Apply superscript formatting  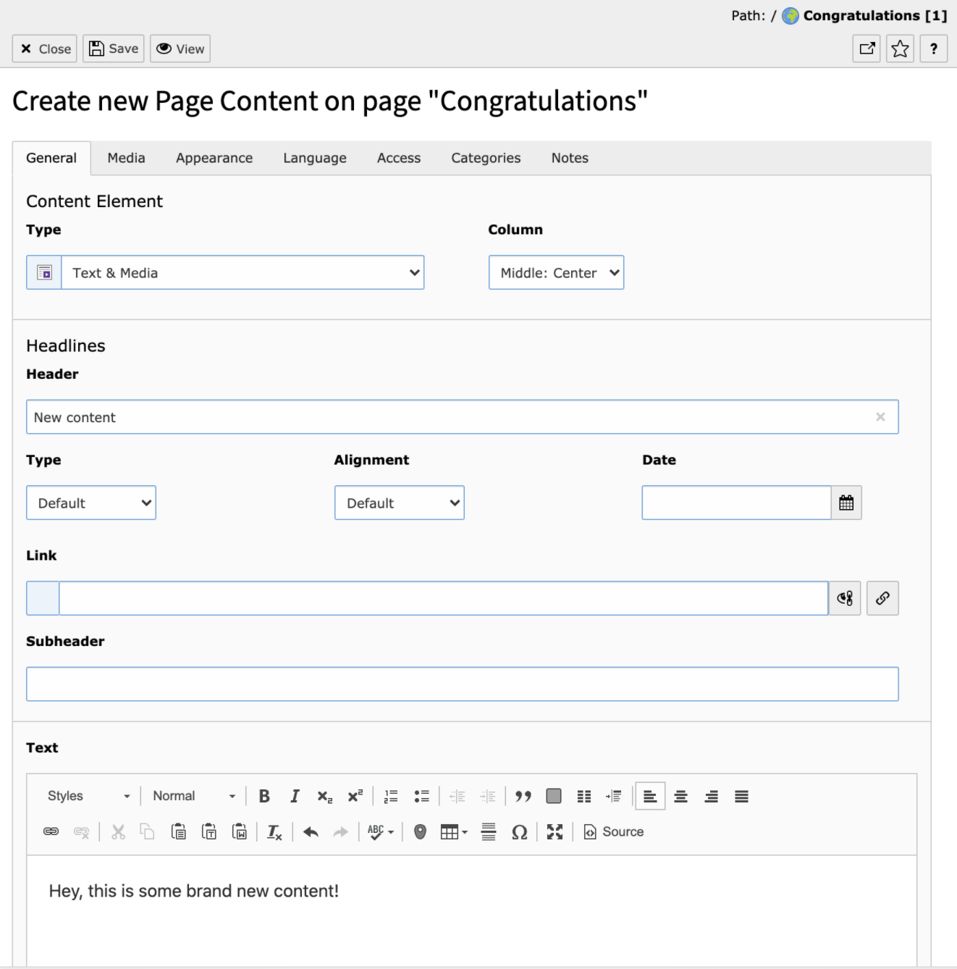355,796
